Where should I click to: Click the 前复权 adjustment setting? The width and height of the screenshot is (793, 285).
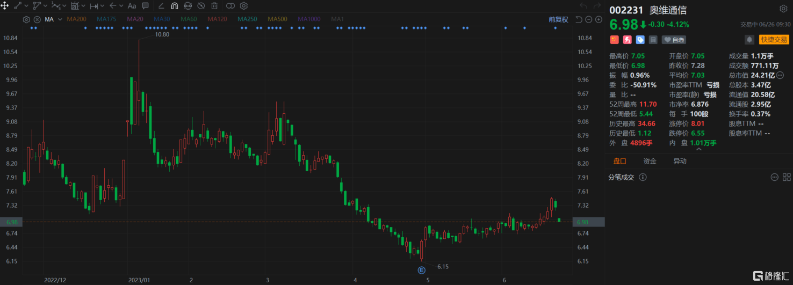[x=558, y=19]
